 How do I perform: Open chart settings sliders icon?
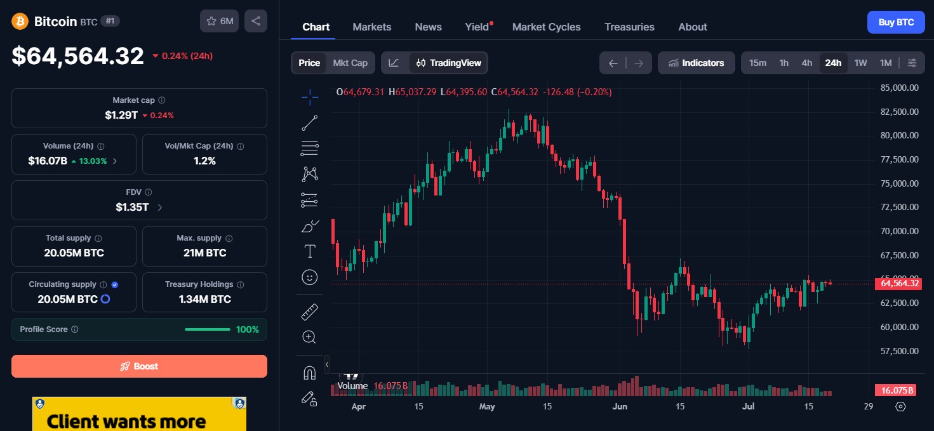point(912,63)
